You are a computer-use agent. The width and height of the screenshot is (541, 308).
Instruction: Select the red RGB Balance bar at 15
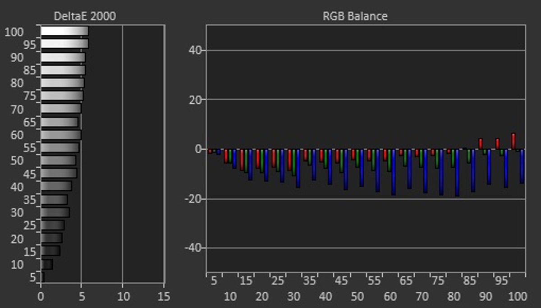point(242,160)
